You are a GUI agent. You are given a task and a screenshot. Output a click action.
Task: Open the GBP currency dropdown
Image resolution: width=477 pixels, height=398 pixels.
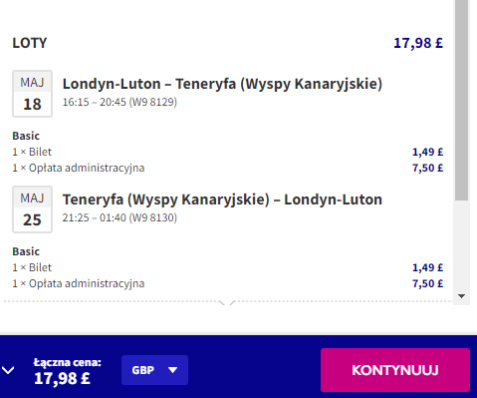(x=154, y=370)
